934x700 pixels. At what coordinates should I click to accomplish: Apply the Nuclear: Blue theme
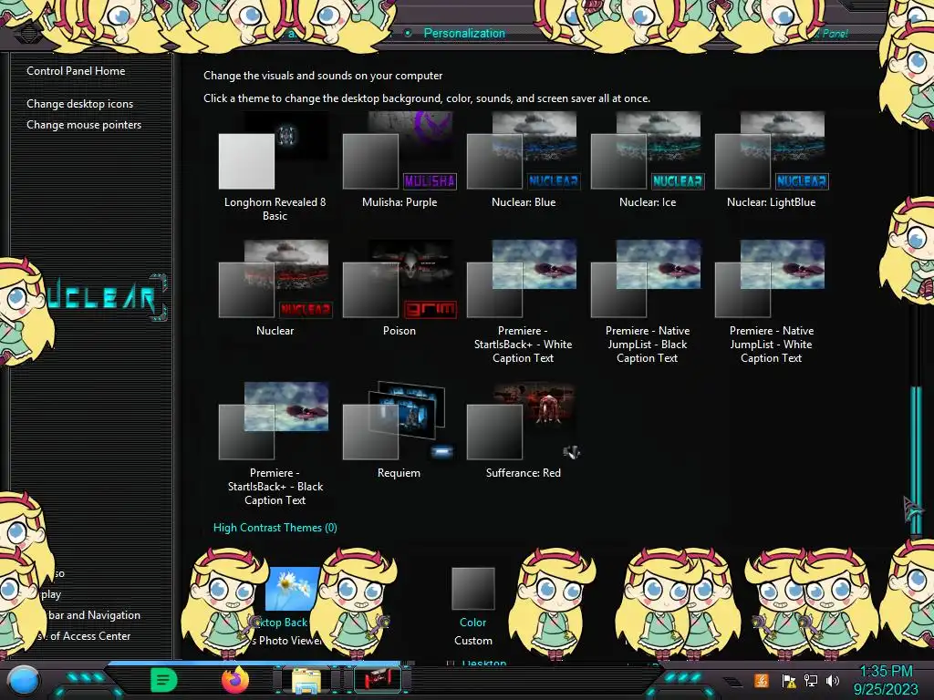(523, 160)
